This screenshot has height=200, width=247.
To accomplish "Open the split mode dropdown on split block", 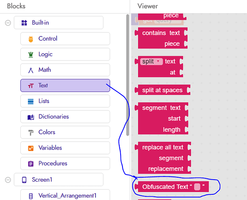I will (151, 62).
